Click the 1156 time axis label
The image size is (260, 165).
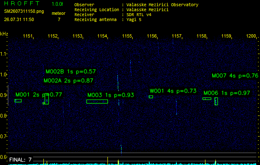click(152, 36)
